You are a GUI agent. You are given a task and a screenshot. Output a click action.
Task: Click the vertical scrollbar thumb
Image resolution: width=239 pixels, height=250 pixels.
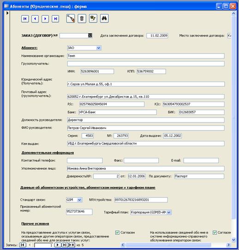pyautogui.click(x=233, y=117)
